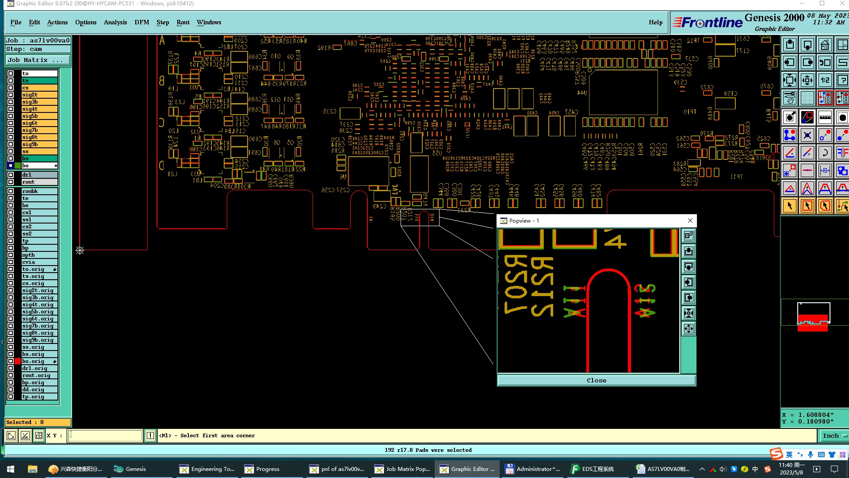
Task: Open the Inch units dropdown
Action: pyautogui.click(x=833, y=436)
